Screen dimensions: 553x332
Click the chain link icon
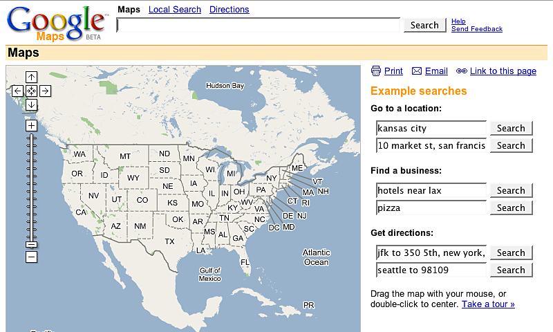click(462, 71)
